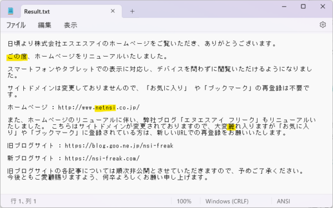Click the first line starting 日頃より

tap(142, 44)
